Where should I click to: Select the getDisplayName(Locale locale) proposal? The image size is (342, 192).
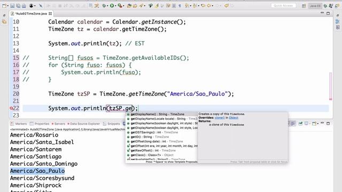click(161, 118)
